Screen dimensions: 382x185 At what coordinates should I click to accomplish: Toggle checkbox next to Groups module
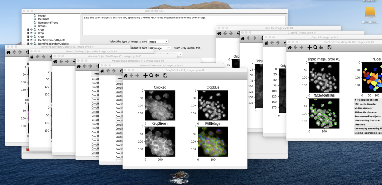pyautogui.click(x=35, y=26)
